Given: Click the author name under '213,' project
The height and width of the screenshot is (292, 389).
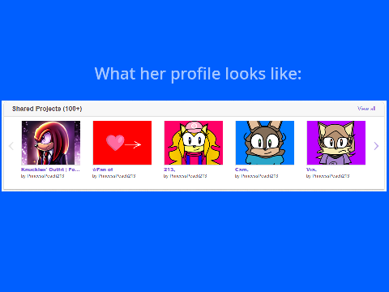Looking at the screenshot, I should click(x=188, y=176).
